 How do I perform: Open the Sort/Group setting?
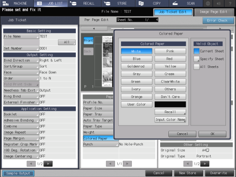point(21,66)
